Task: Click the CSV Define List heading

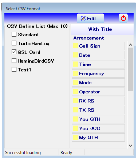Action: point(37,26)
